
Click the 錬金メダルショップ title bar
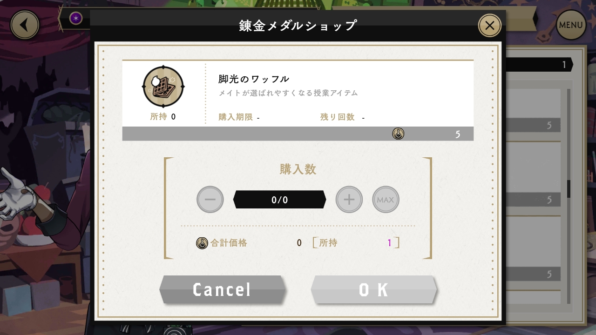click(x=298, y=26)
